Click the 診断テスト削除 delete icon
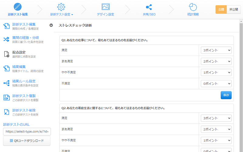The width and height of the screenshot is (243, 152). pyautogui.click(x=7, y=112)
